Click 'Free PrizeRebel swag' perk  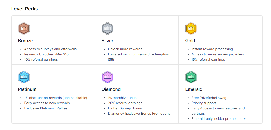click(x=209, y=98)
